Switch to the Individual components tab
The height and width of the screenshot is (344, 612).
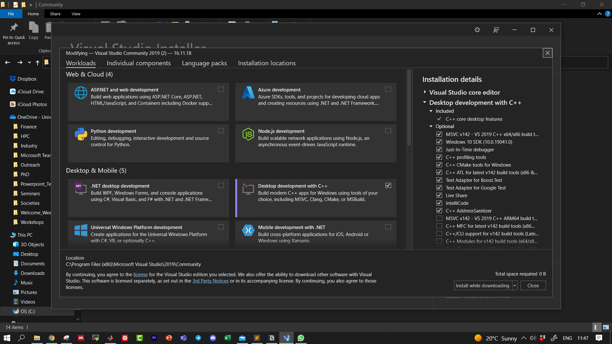point(139,63)
